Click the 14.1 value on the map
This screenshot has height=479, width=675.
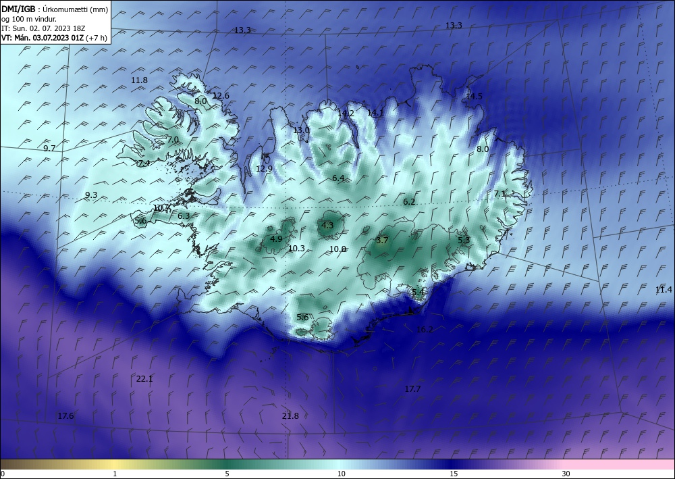(375, 112)
